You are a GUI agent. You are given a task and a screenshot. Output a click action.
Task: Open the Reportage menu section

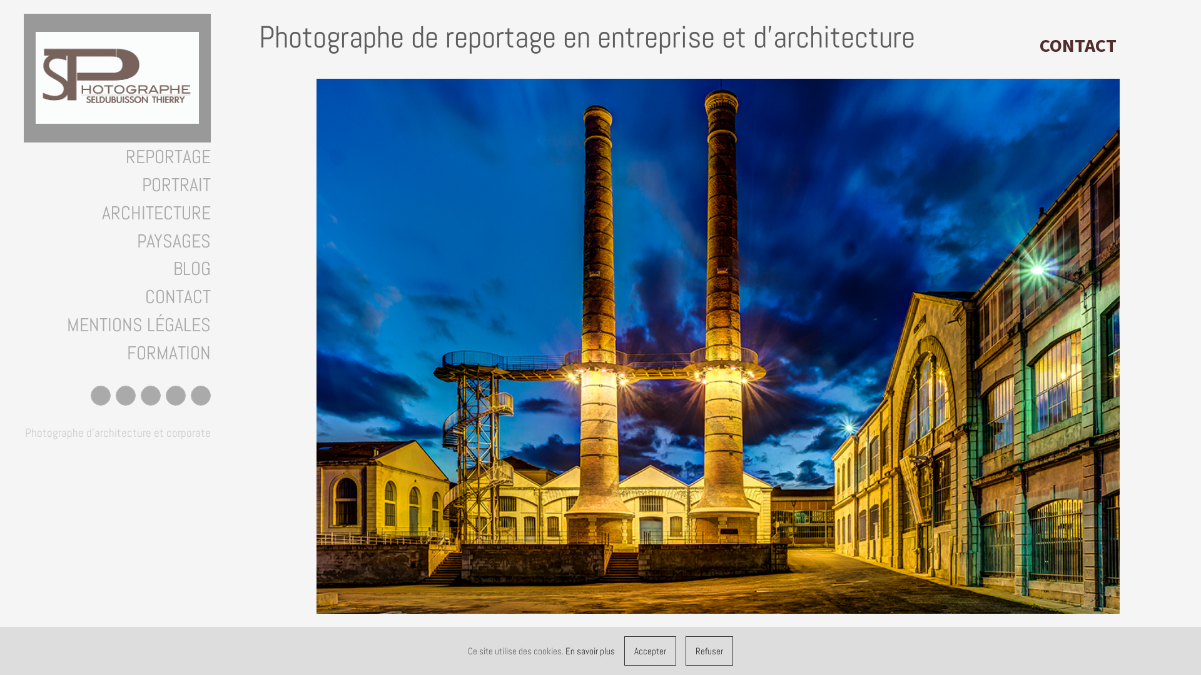point(168,157)
